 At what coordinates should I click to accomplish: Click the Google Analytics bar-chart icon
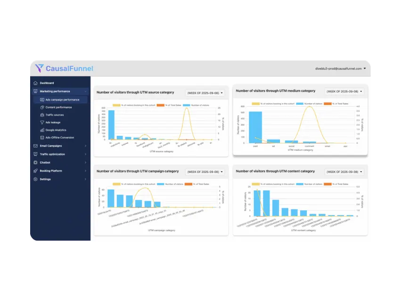click(42, 130)
